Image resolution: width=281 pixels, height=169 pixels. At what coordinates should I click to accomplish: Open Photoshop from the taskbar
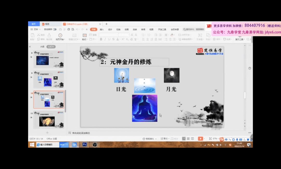[85, 145]
